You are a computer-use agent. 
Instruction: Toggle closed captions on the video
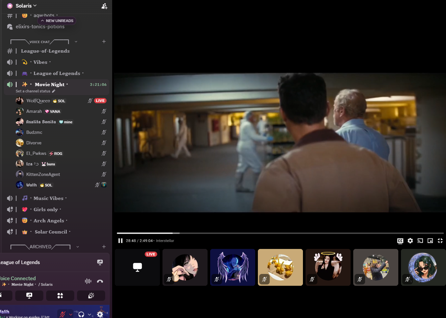[400, 241]
